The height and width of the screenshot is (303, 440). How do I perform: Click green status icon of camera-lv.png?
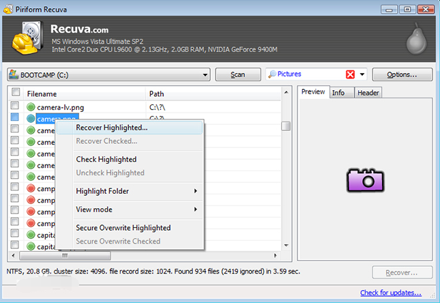(x=31, y=107)
